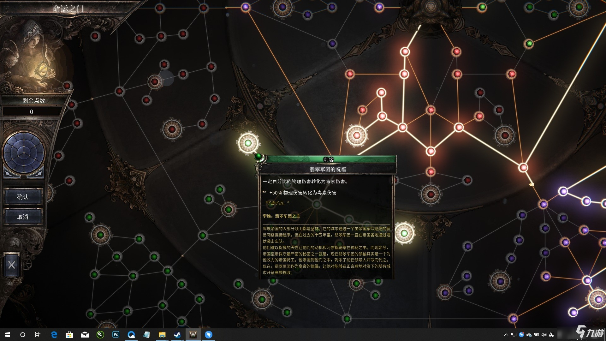The height and width of the screenshot is (341, 606).
Task: Open the blue bird app in taskbar
Action: [x=209, y=335]
